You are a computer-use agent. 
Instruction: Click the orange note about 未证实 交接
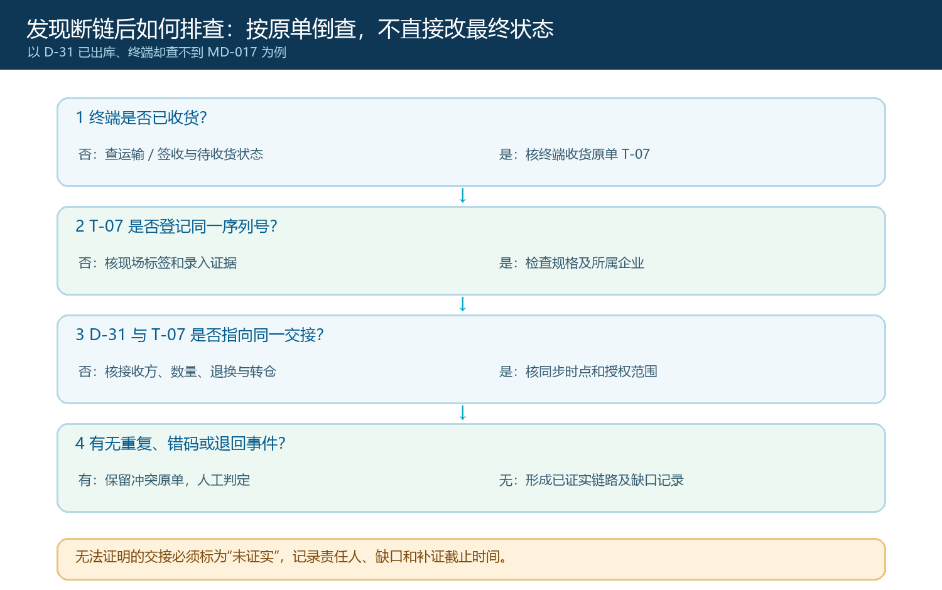click(x=471, y=559)
